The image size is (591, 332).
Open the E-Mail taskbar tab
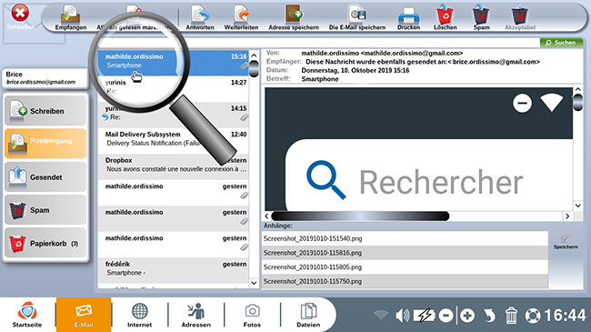pyautogui.click(x=84, y=315)
